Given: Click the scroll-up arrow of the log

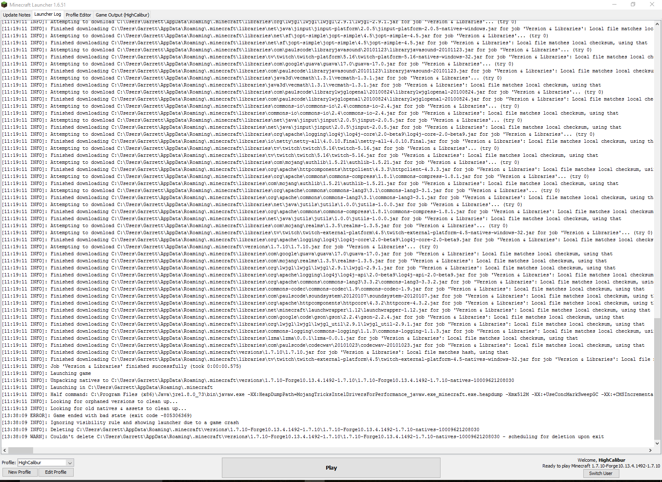Looking at the screenshot, I should 657,24.
